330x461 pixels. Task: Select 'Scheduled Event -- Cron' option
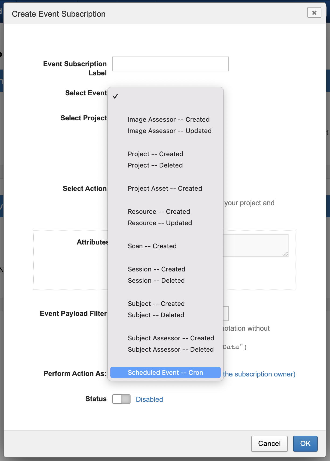[x=165, y=372]
